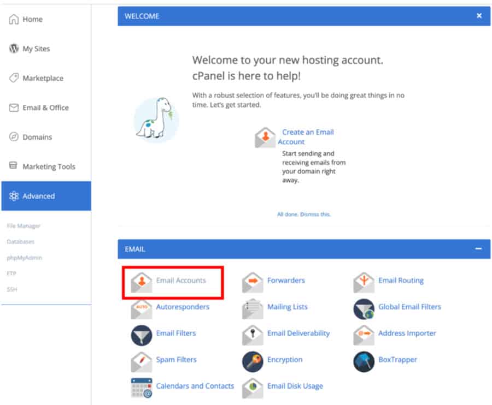Open the Email Disk Usage link
The height and width of the screenshot is (405, 492).
(x=295, y=386)
